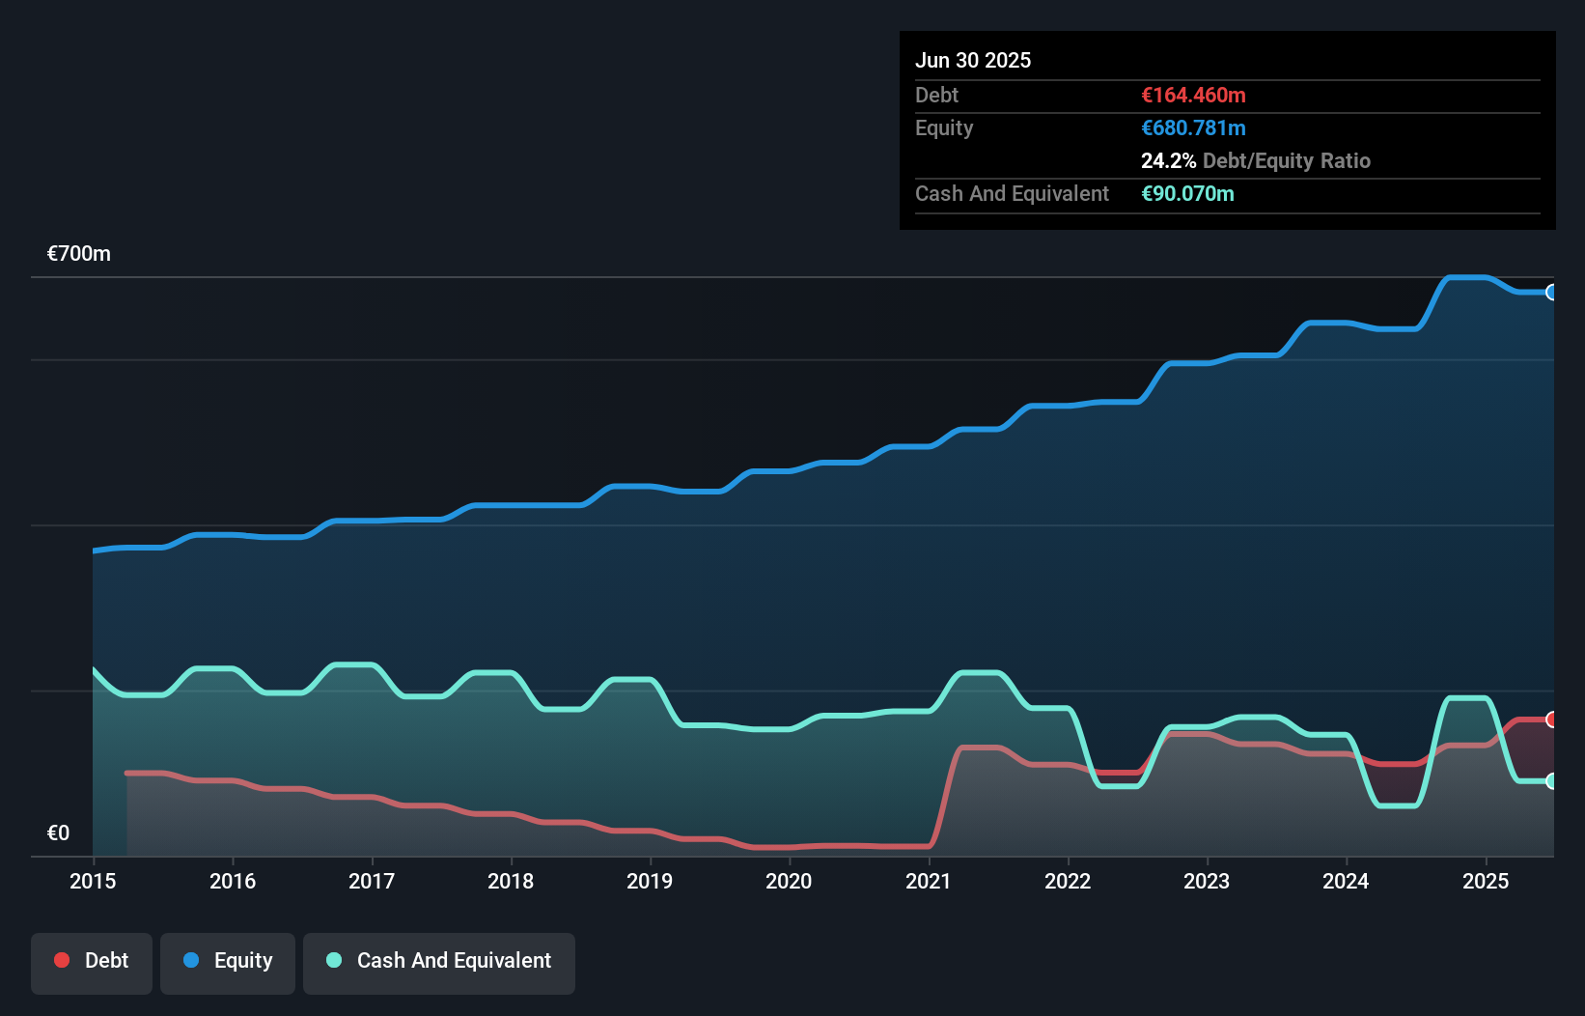The height and width of the screenshot is (1016, 1585).
Task: Select the Equity endpoint marker on the chart
Action: click(x=1553, y=292)
